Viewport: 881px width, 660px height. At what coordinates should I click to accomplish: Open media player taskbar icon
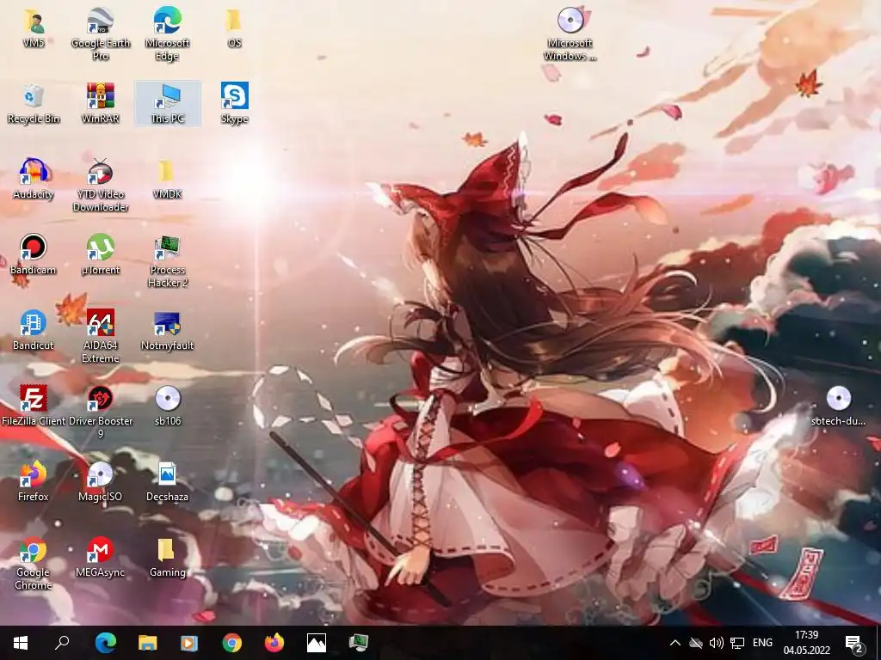(189, 643)
